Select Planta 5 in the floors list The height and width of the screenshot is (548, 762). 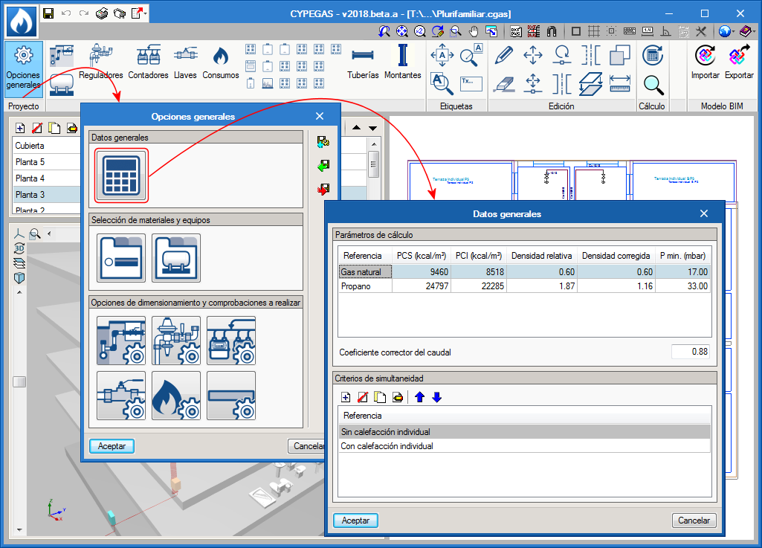coord(46,162)
